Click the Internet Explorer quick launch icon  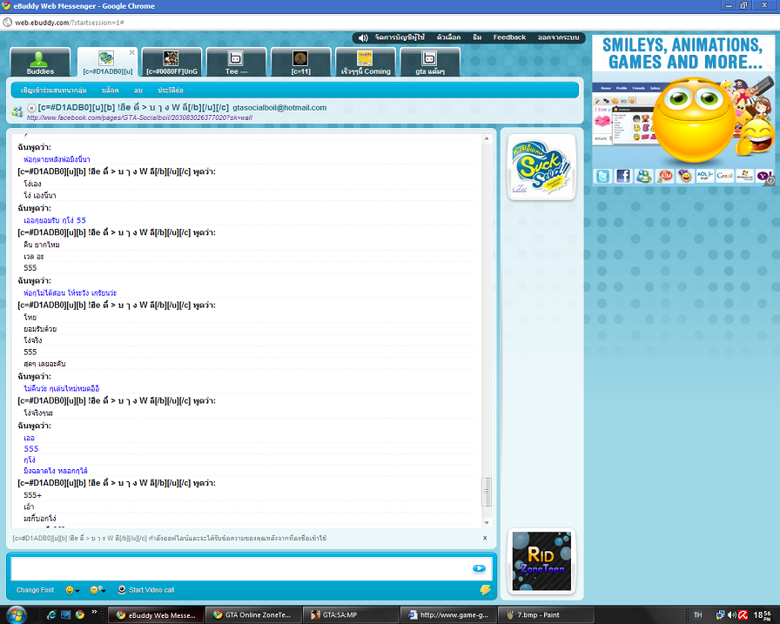click(x=50, y=614)
